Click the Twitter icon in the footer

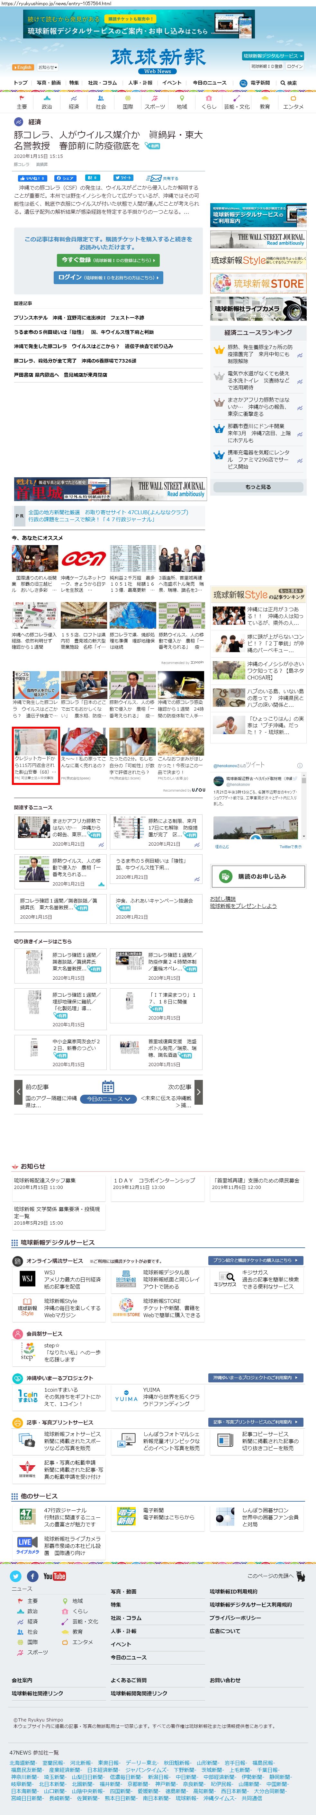tap(16, 1576)
